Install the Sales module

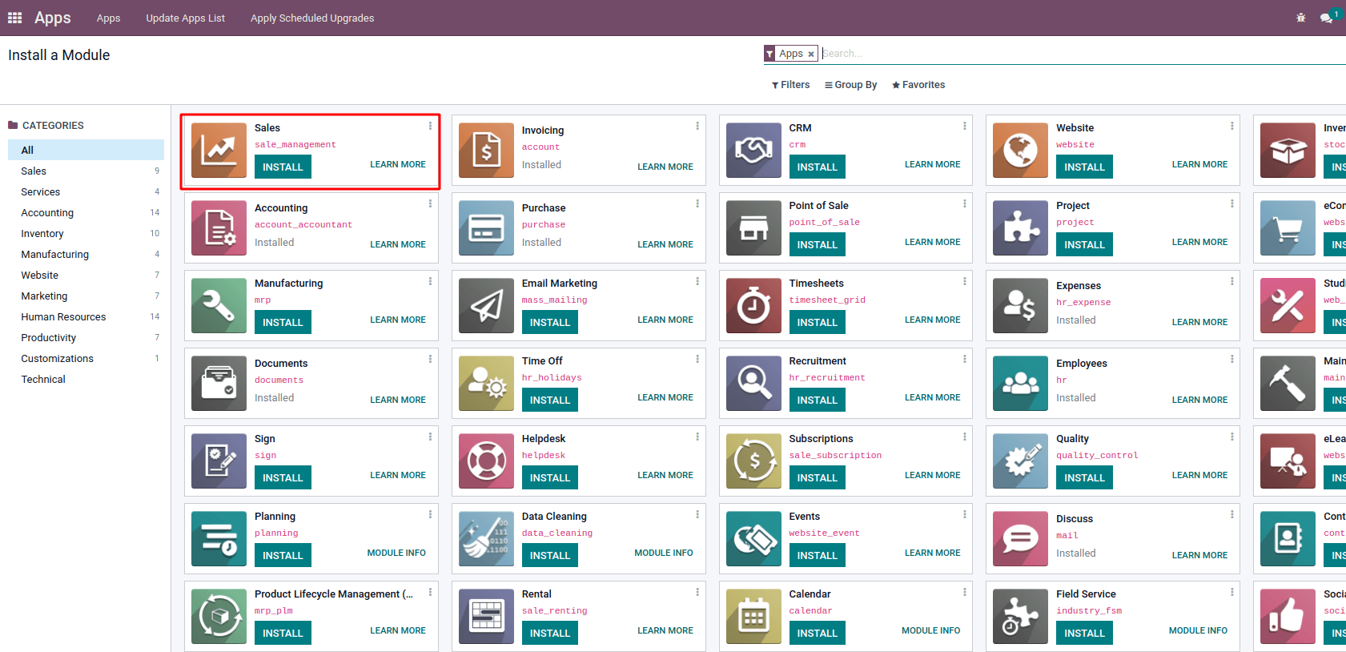tap(283, 167)
